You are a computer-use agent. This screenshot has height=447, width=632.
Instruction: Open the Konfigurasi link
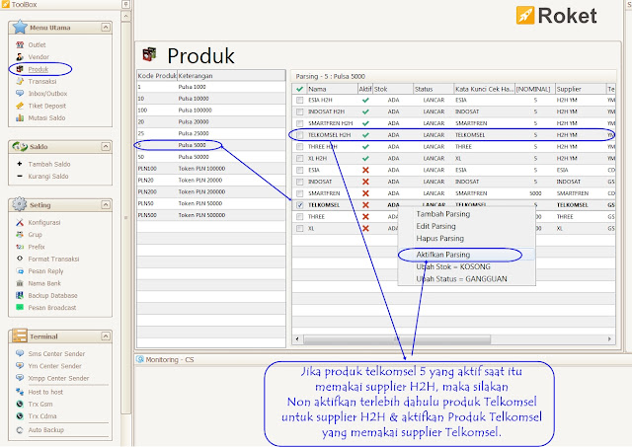(x=44, y=222)
